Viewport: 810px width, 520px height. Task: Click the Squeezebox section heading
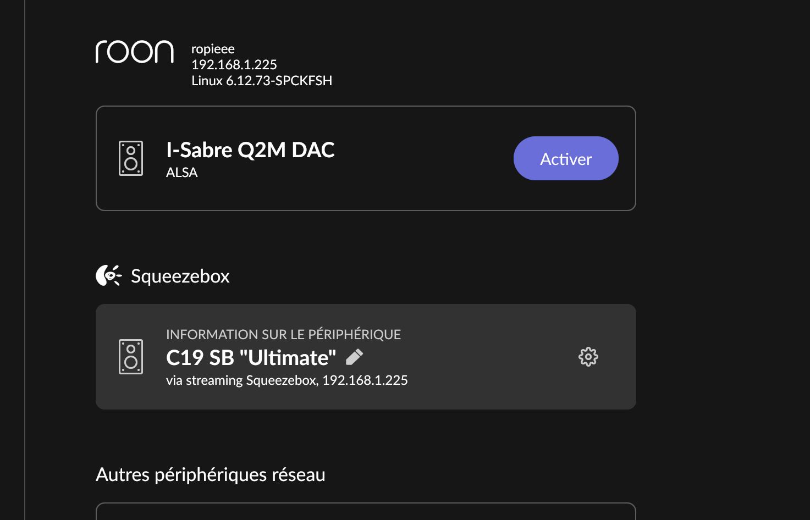pos(180,276)
